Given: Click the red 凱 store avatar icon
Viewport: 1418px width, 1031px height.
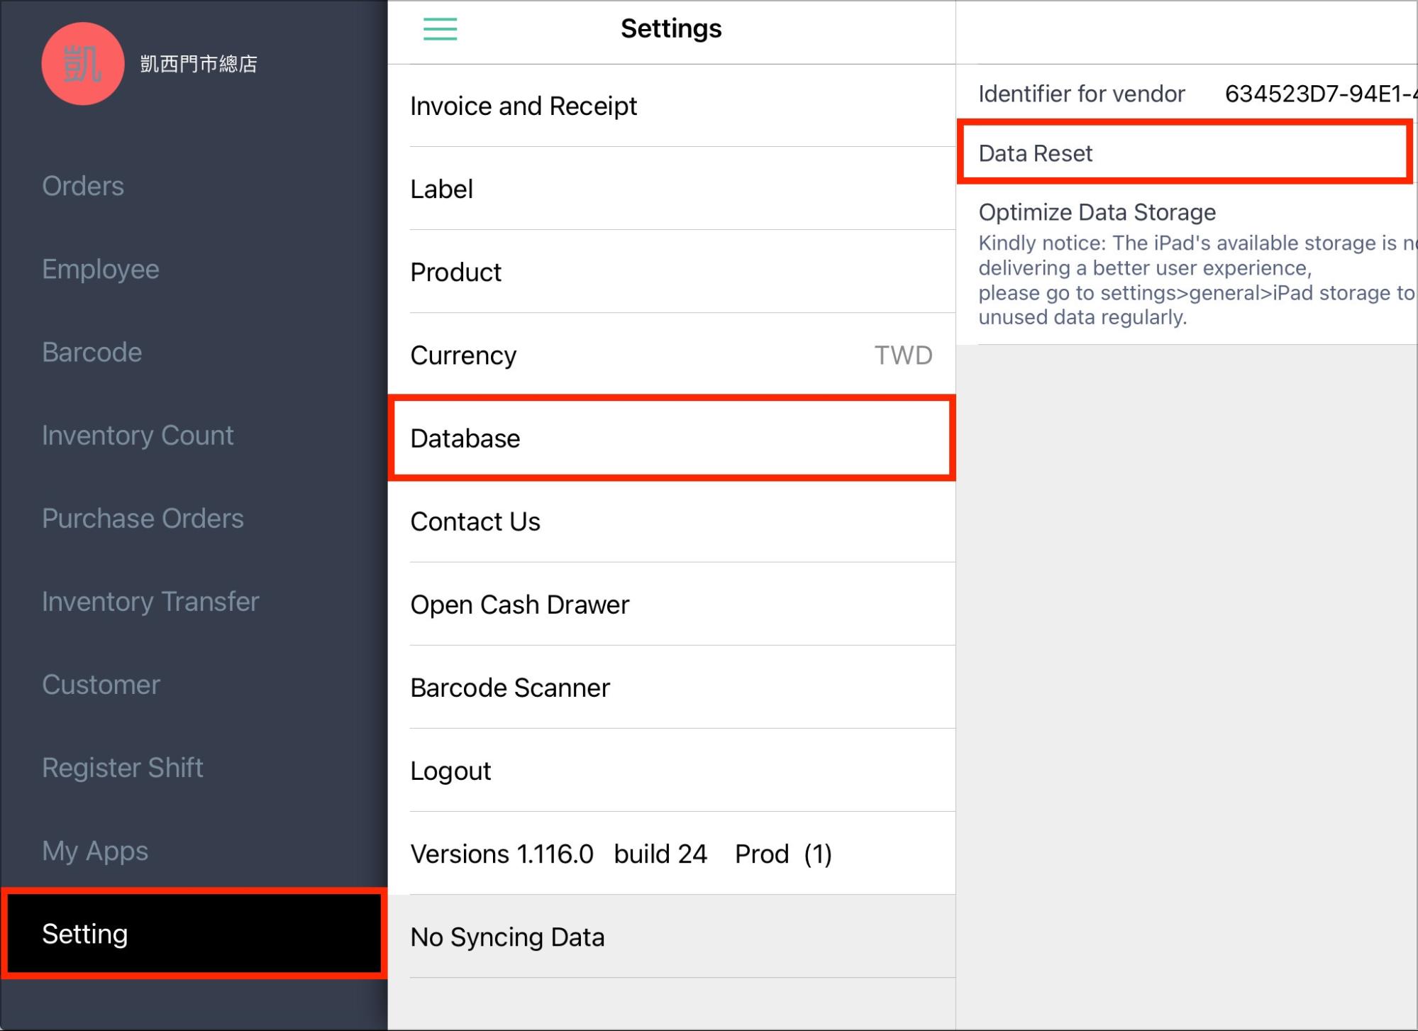Looking at the screenshot, I should pos(82,62).
